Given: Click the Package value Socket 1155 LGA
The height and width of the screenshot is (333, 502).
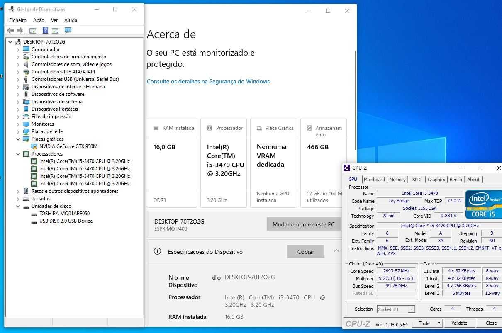Looking at the screenshot, I should 420,208.
